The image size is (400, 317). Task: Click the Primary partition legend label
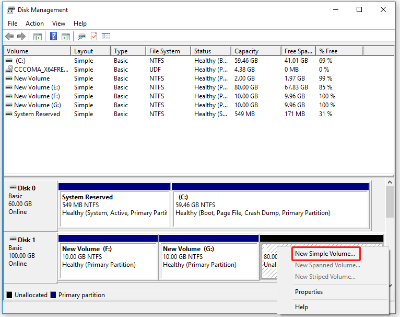click(81, 295)
